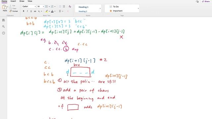
Task: Clear all text formatting
Action: tap(70, 7)
